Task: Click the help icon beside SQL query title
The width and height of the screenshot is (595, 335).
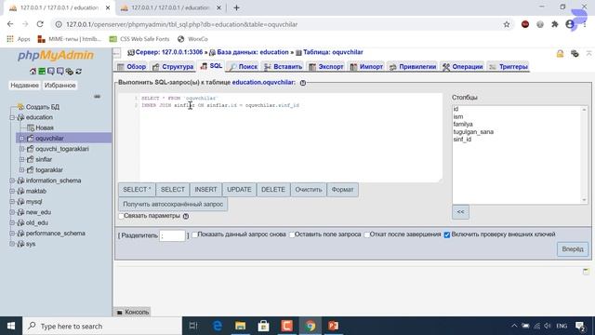Action: (303, 83)
